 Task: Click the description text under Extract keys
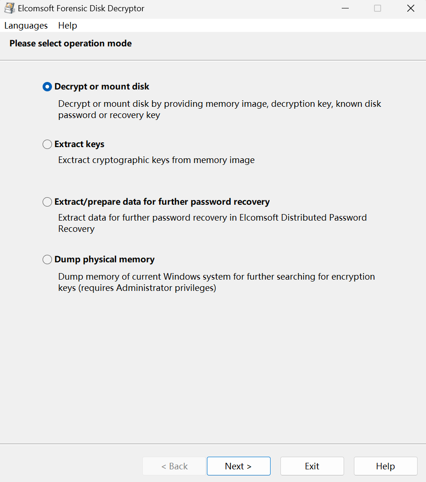(x=156, y=160)
